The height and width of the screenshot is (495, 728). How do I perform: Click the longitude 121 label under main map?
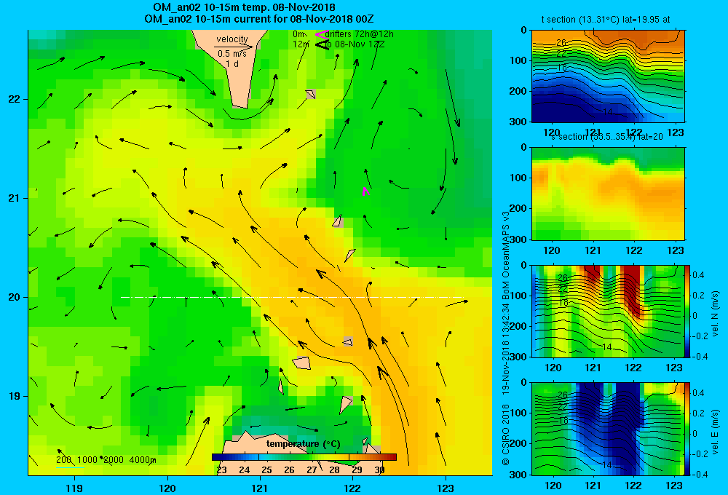(260, 488)
